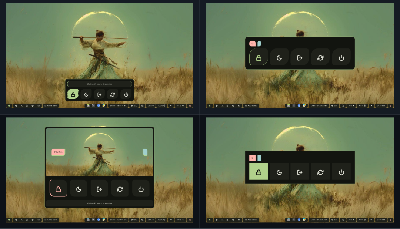
Task: Select the sleep moon button in the wallpaper-preview power menu
Action: (x=79, y=188)
